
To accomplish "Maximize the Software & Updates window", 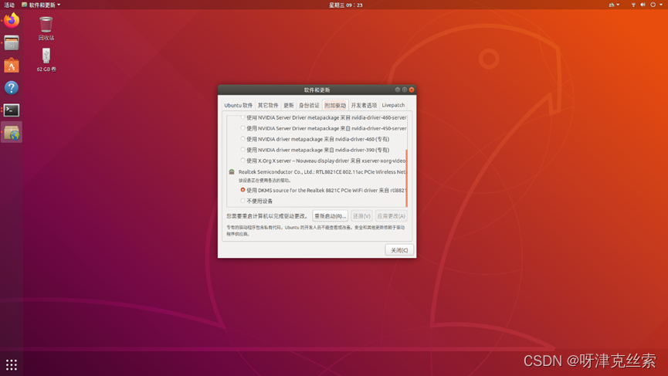I will click(405, 90).
